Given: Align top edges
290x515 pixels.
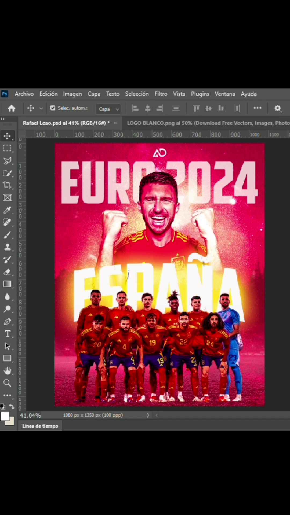Looking at the screenshot, I should 196,108.
